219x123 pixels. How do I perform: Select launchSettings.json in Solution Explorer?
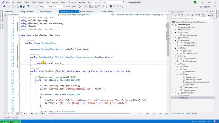click(190, 35)
